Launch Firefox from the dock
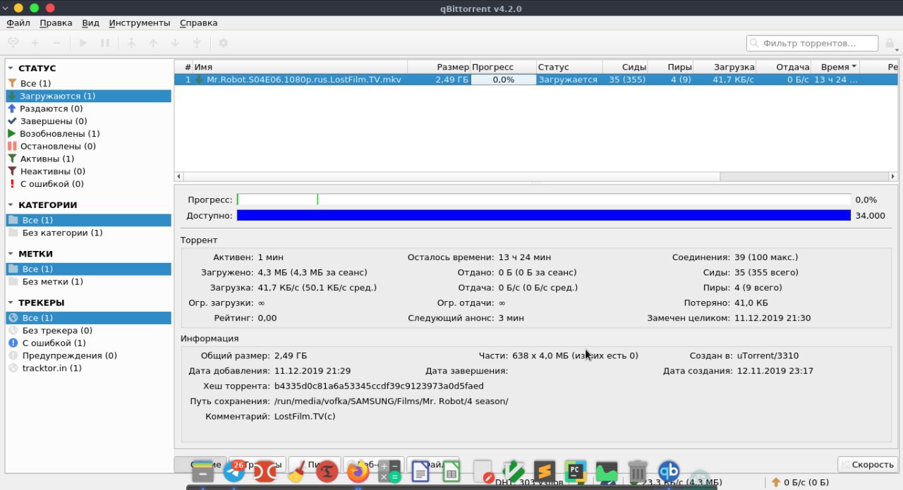The height and width of the screenshot is (490, 903). click(x=358, y=471)
